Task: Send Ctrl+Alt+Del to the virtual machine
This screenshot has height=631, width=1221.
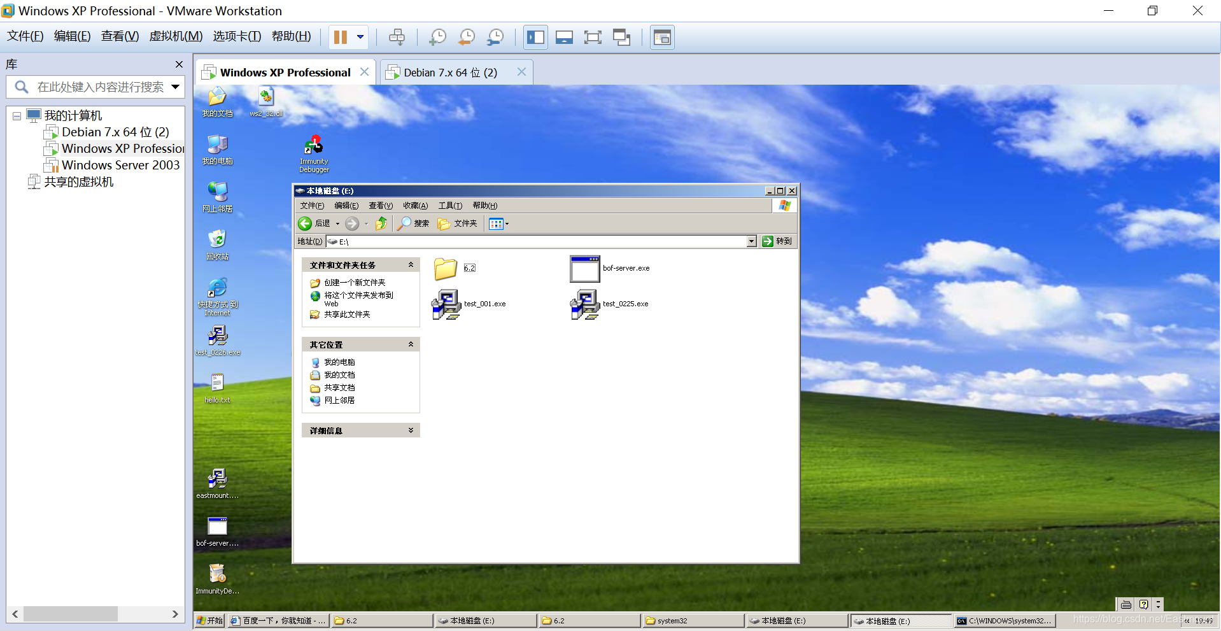Action: coord(397,37)
